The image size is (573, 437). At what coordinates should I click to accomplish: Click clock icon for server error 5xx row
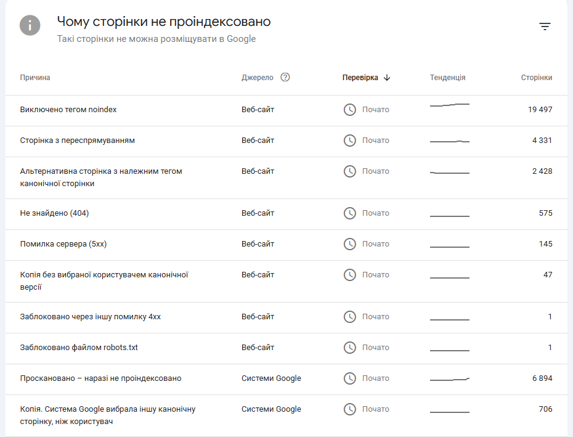[350, 244]
